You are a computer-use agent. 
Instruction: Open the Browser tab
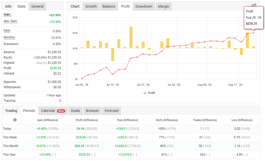(92, 111)
